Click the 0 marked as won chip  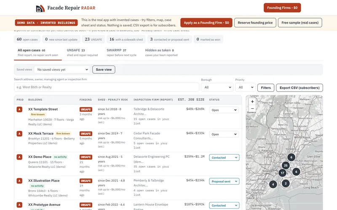pos(209,39)
